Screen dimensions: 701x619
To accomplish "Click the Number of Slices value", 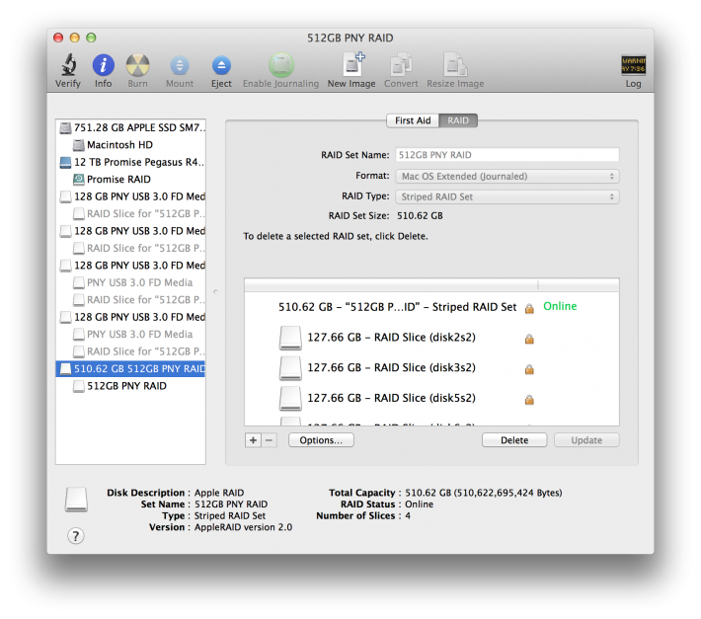I will pos(408,515).
